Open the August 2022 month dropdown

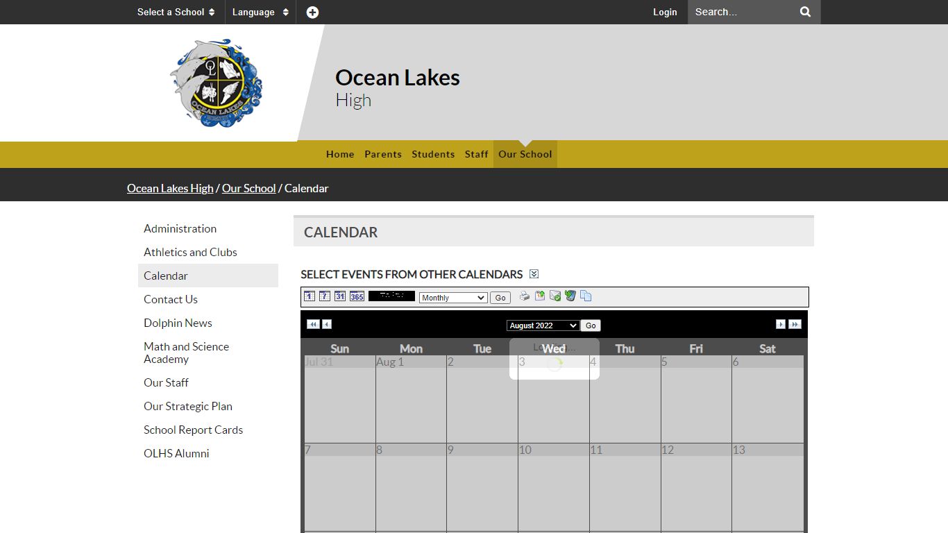click(543, 325)
